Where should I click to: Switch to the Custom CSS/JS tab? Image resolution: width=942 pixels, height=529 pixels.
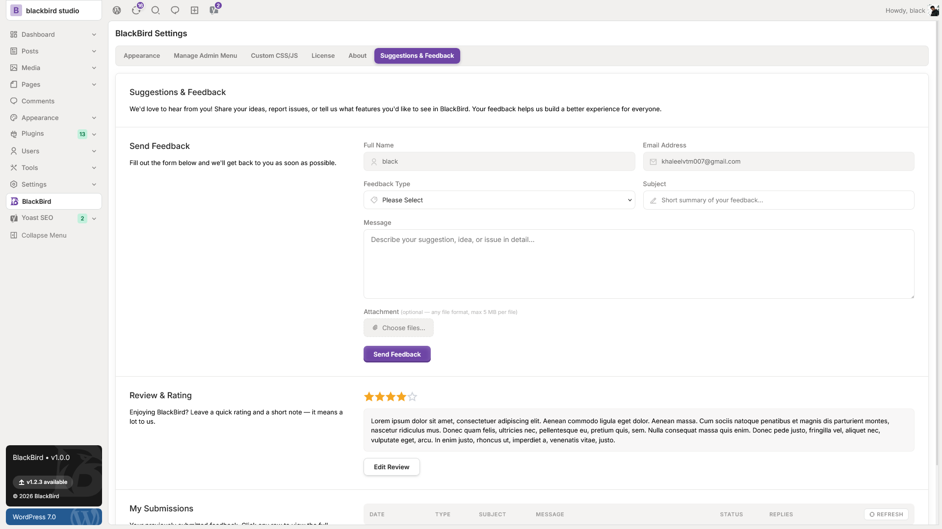coord(274,56)
